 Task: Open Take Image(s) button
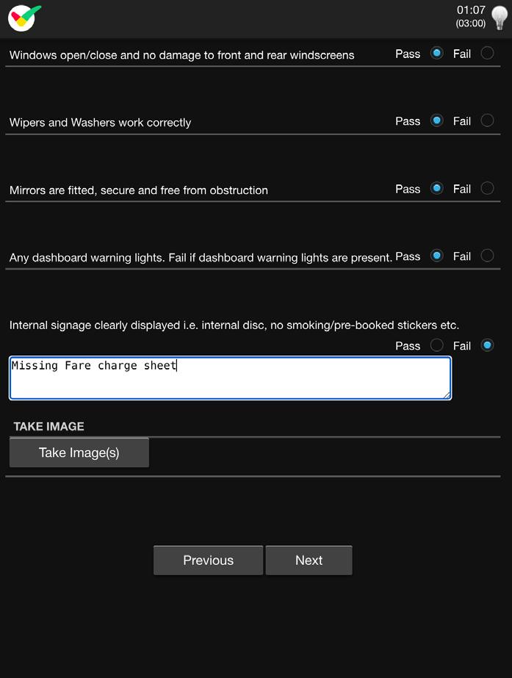click(79, 452)
